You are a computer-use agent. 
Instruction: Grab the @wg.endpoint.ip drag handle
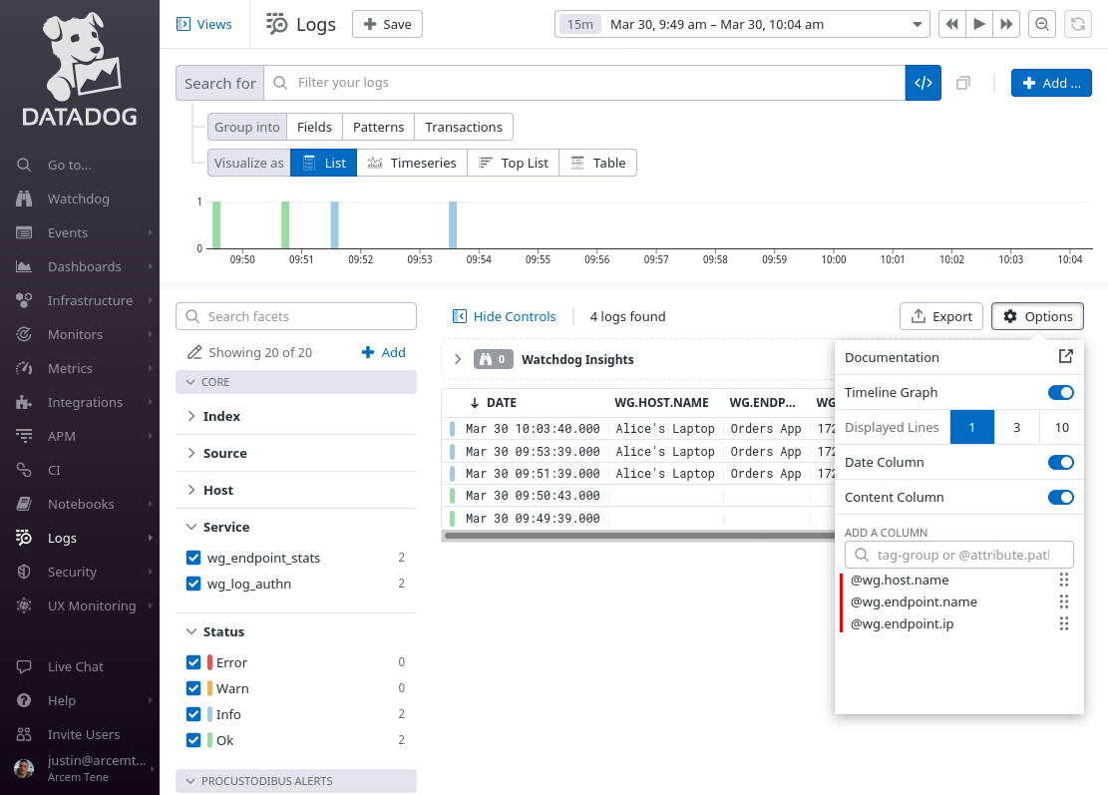click(x=1063, y=624)
